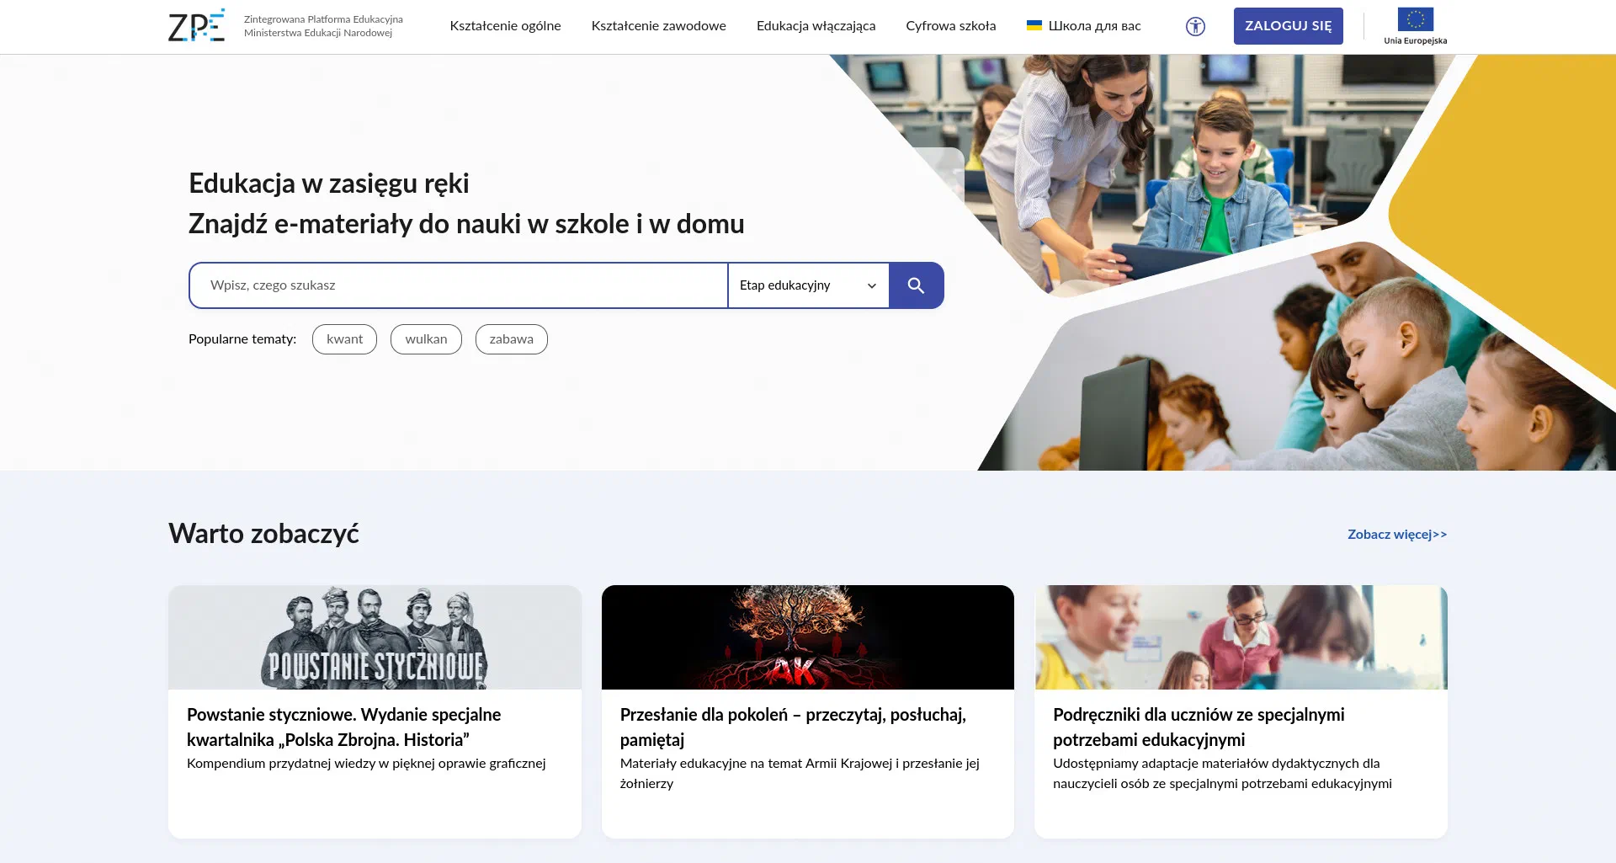The width and height of the screenshot is (1616, 863).
Task: Select Edukacja włączająca in navigation
Action: coord(816,26)
